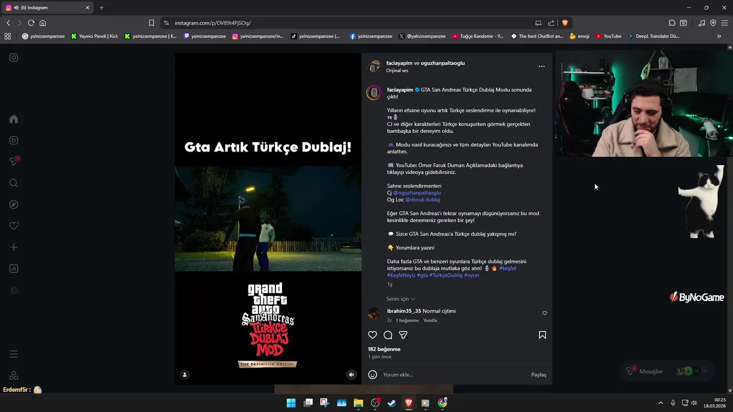Open the three-dot post options menu
The height and width of the screenshot is (412, 733).
pos(542,66)
